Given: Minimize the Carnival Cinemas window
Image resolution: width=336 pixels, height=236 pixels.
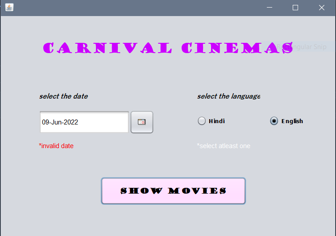Looking at the screenshot, I should [270, 8].
